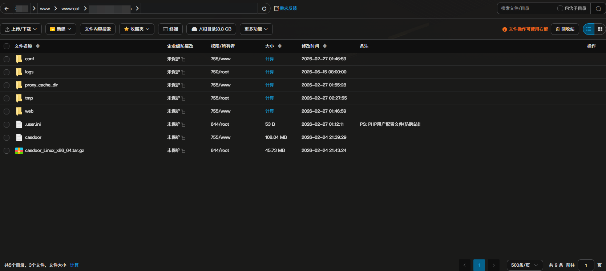
Task: Check the conf folder checkbox
Action: coord(7,59)
